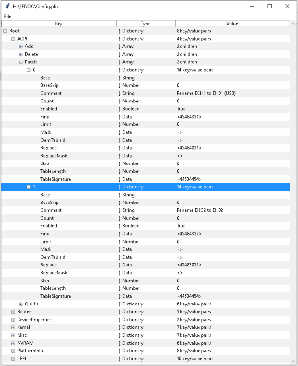Collapse the Root node
Image resolution: width=298 pixels, height=366 pixels.
click(5, 31)
